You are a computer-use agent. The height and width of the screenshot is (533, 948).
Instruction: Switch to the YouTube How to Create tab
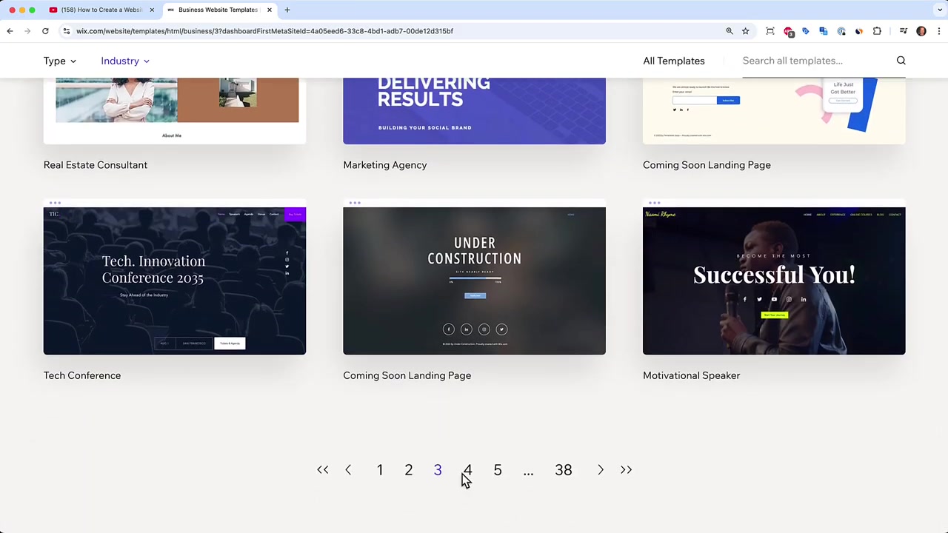102,10
